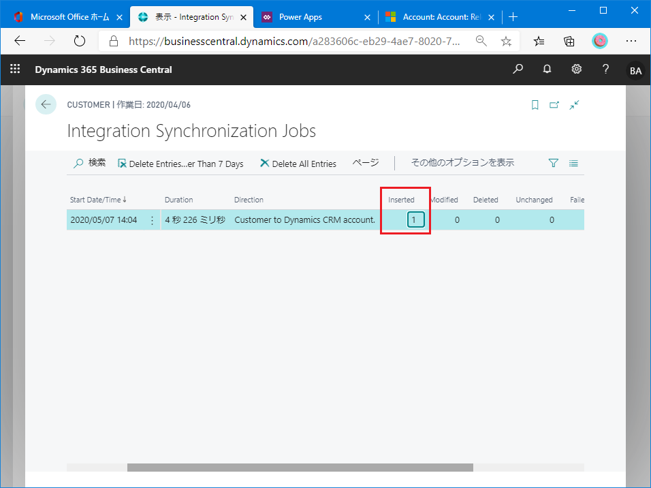Open page in a new window

click(554, 105)
